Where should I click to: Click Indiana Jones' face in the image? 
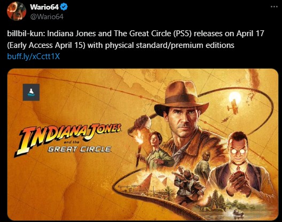[x=183, y=119]
